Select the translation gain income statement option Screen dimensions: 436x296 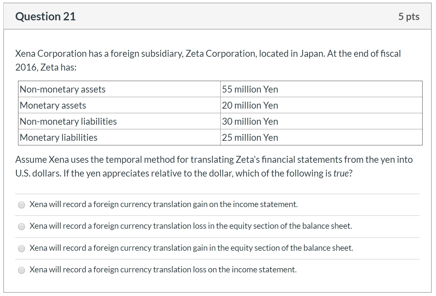point(21,205)
